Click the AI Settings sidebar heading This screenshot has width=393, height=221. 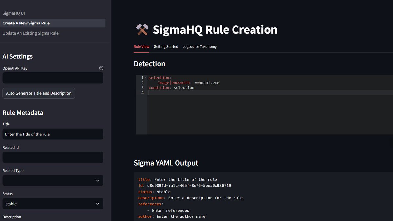(18, 56)
